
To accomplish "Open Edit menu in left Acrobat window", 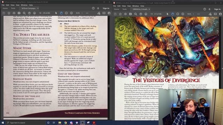I will 8,5.
